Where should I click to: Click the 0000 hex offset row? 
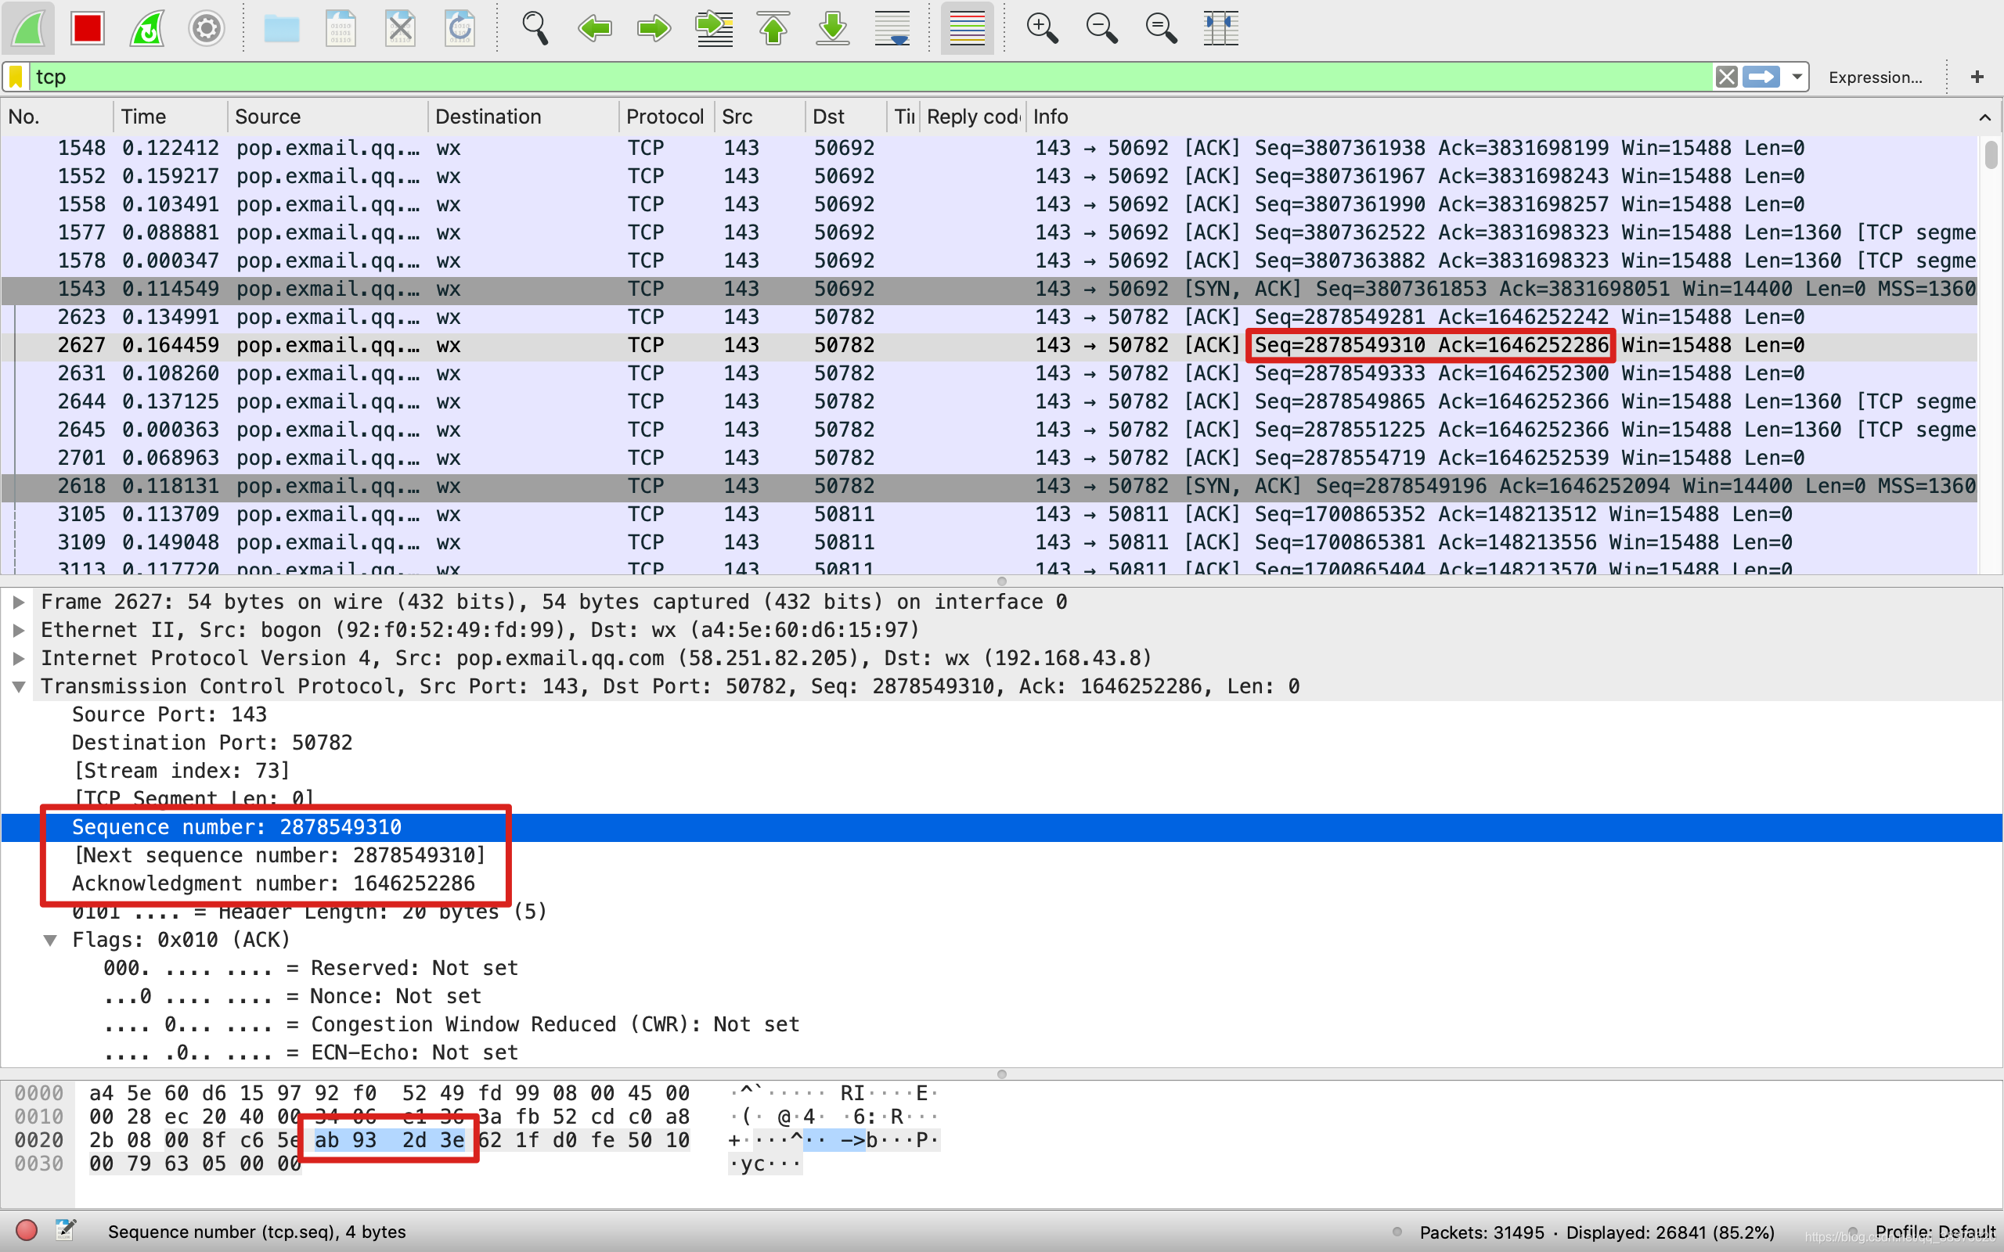pos(38,1093)
